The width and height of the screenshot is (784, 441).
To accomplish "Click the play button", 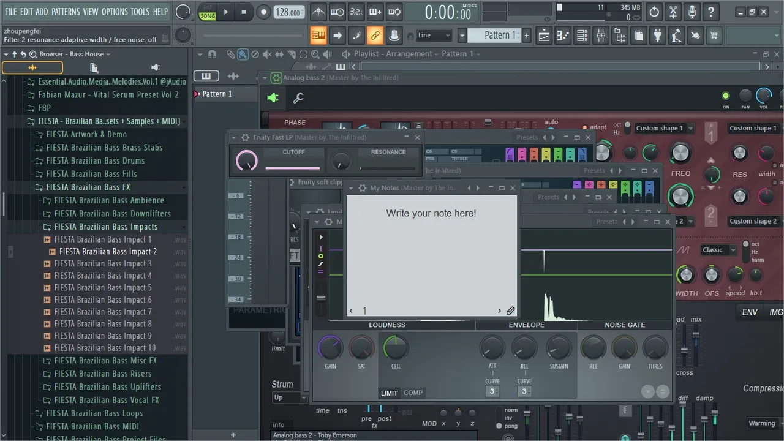I will (x=225, y=12).
